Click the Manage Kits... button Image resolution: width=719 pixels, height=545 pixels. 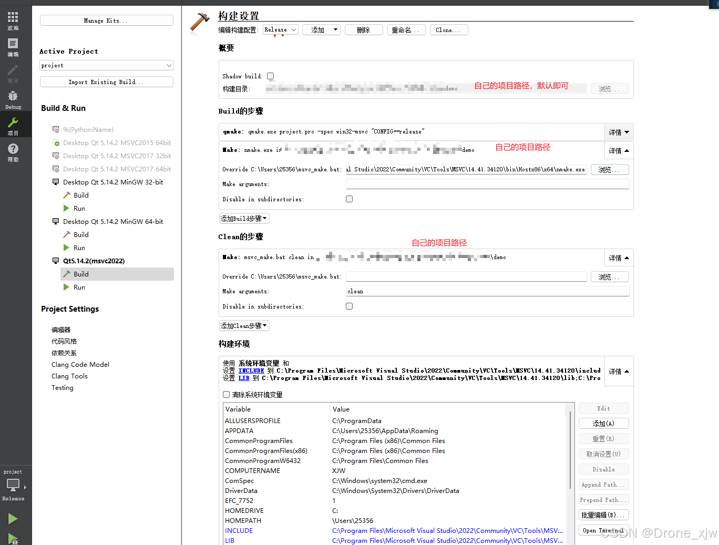tap(106, 20)
